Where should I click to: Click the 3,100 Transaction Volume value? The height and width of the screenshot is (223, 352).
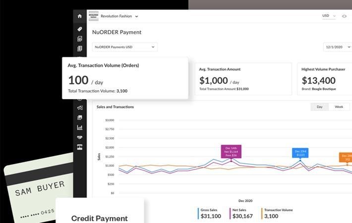pos(271,216)
